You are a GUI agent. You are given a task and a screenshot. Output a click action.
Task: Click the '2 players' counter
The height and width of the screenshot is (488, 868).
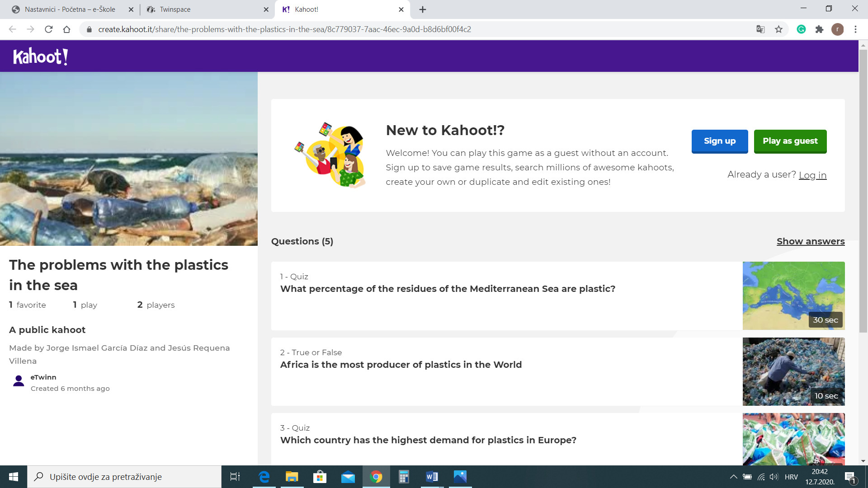(156, 305)
